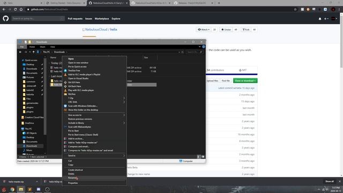Choose Rename in the context menu
The width and height of the screenshot is (343, 193).
[x=72, y=178]
